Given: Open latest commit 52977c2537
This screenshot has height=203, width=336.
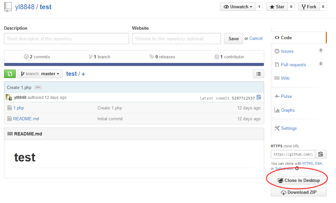Looking at the screenshot, I should [x=243, y=98].
